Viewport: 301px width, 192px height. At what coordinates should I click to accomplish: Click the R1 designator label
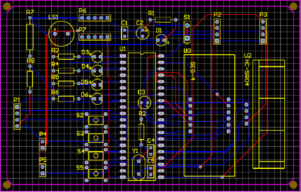click(x=151, y=13)
